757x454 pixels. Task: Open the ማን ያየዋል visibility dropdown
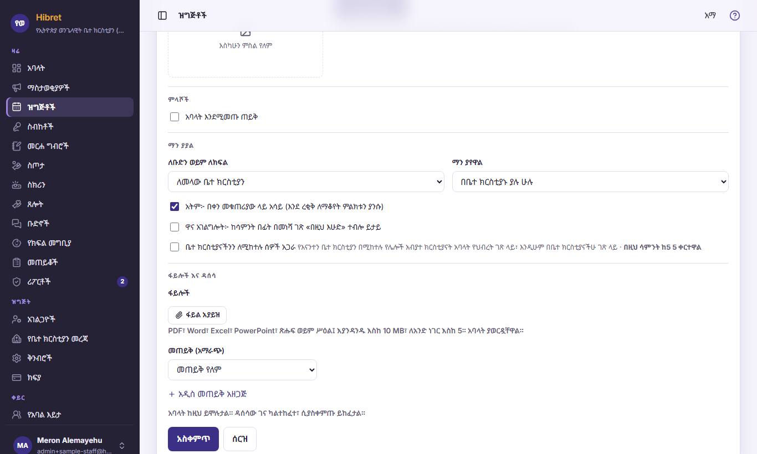[x=590, y=182]
